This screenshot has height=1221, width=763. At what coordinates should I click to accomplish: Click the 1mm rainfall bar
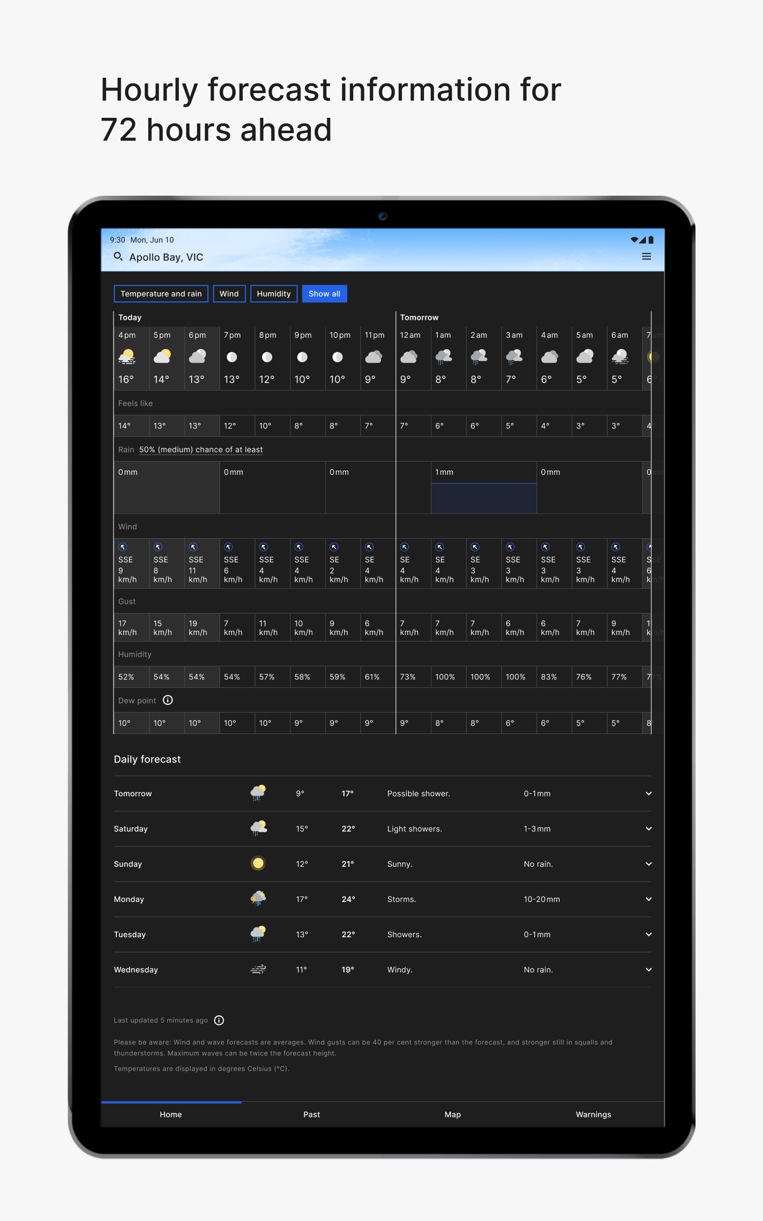484,497
